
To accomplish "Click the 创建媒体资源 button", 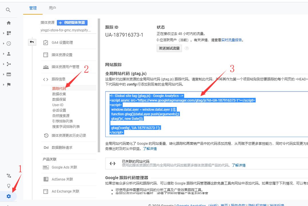I will [72, 23].
